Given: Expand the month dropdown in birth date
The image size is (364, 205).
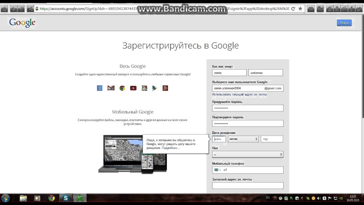Looking at the screenshot, I should coord(243,139).
